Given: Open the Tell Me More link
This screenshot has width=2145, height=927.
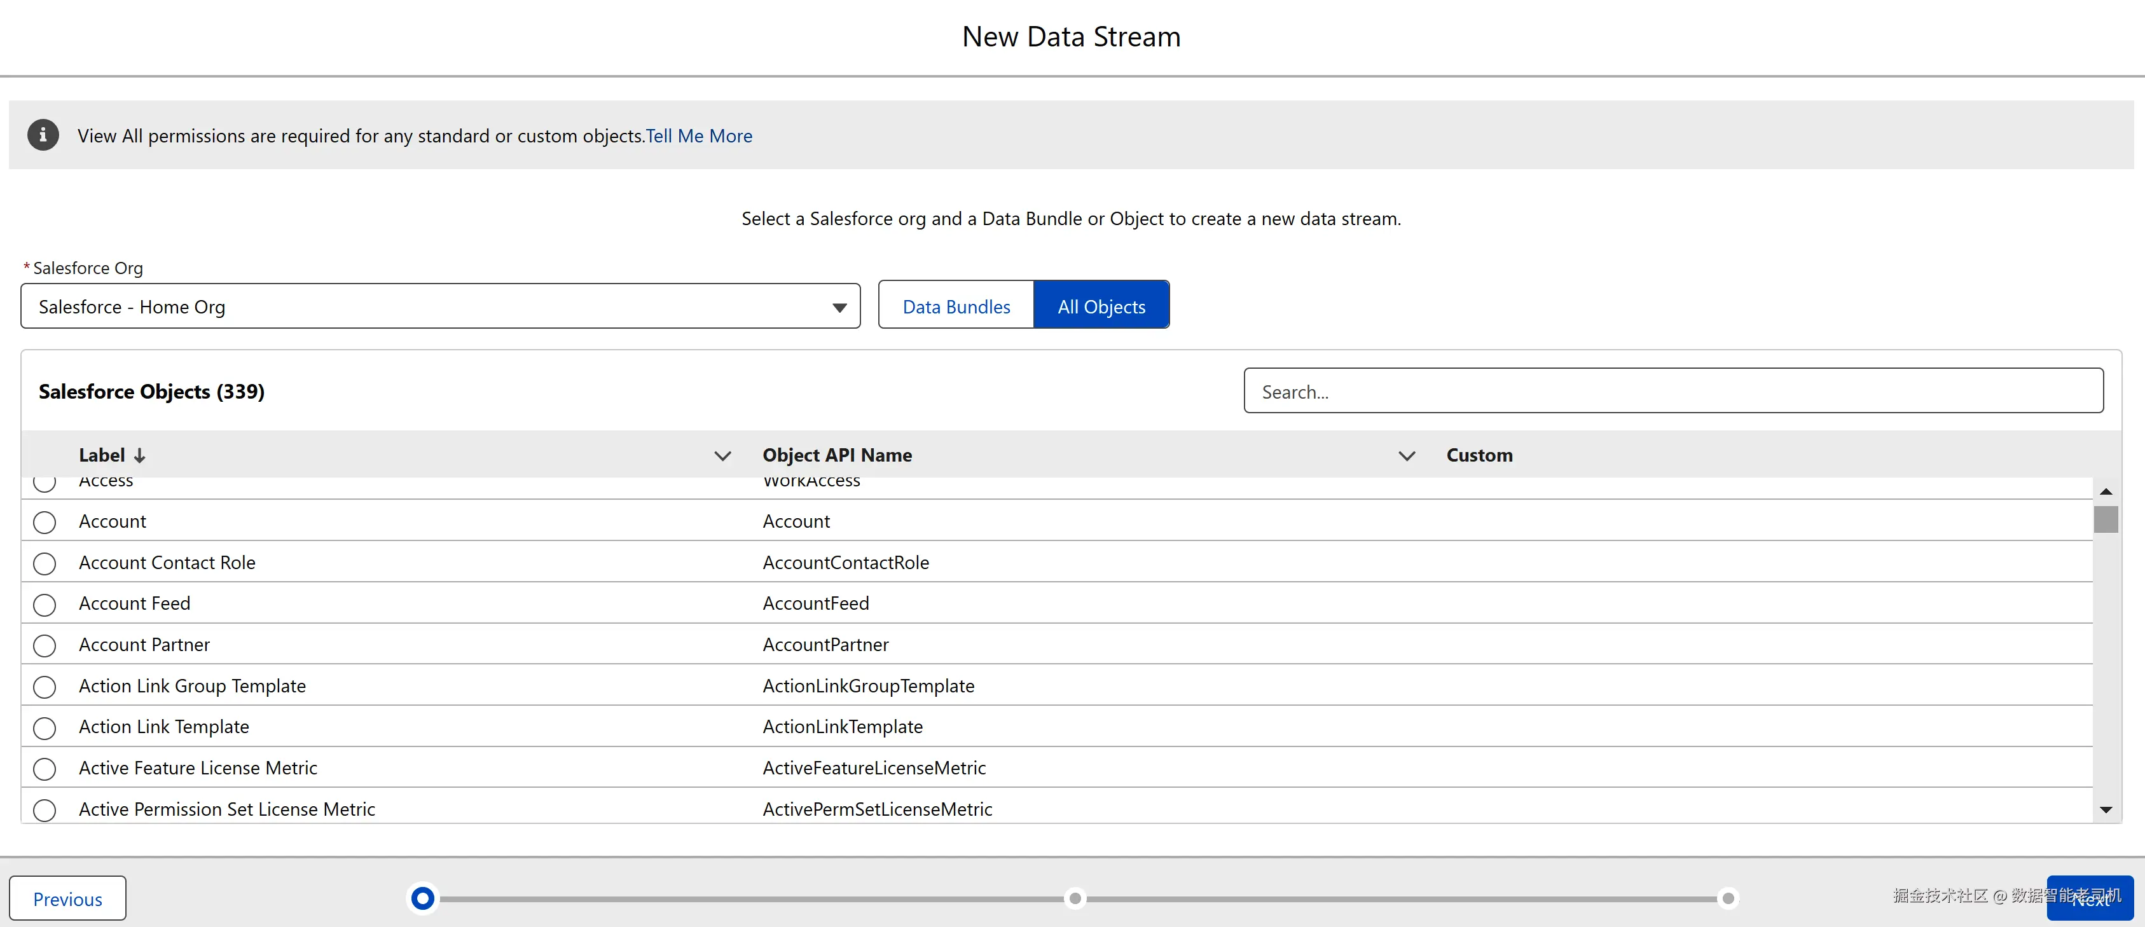Looking at the screenshot, I should (x=700, y=136).
